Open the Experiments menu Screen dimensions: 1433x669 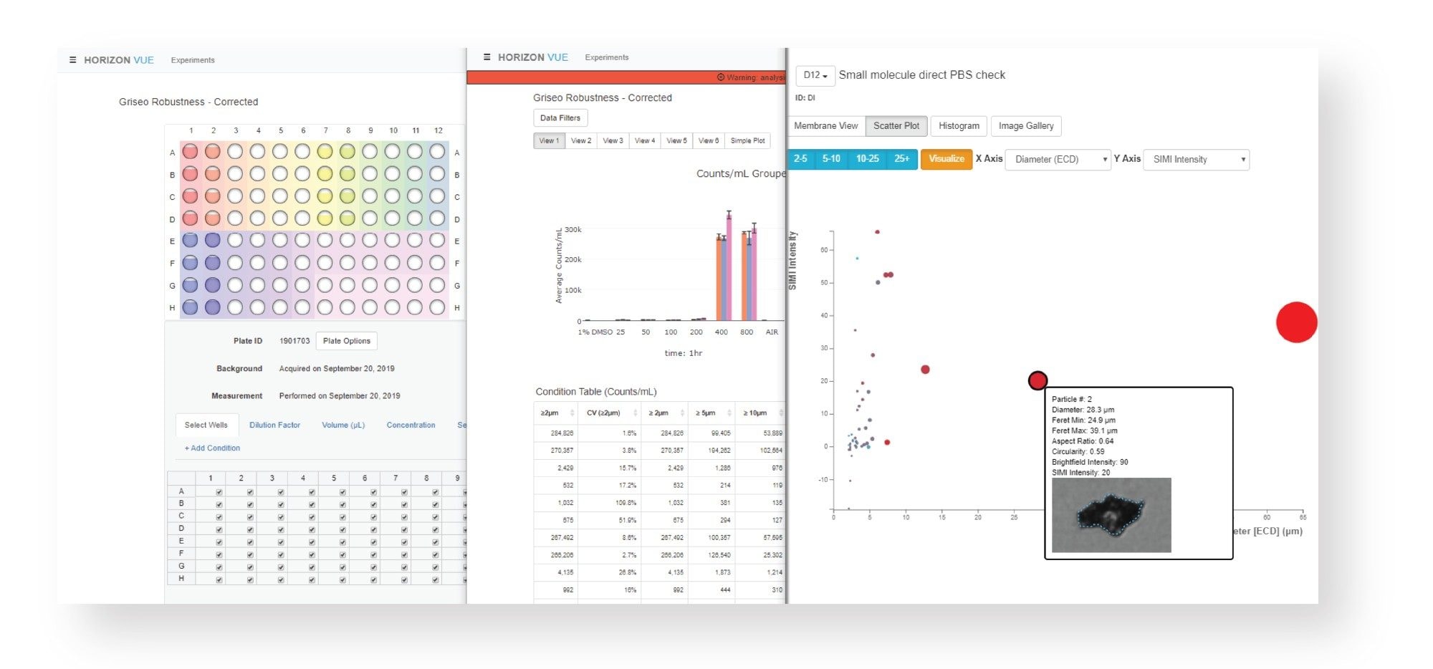pyautogui.click(x=192, y=60)
